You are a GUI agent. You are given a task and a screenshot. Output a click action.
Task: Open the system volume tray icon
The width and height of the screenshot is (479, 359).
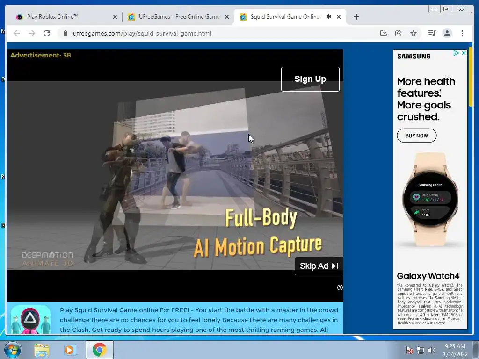(x=431, y=350)
